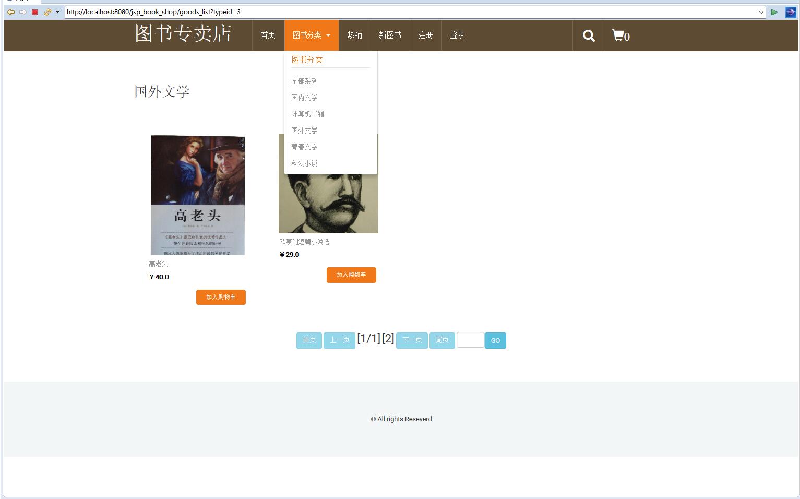This screenshot has height=499, width=800.
Task: Select 科幻小说 from the category list
Action: [304, 163]
